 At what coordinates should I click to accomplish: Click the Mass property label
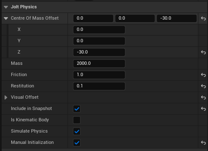[17, 63]
